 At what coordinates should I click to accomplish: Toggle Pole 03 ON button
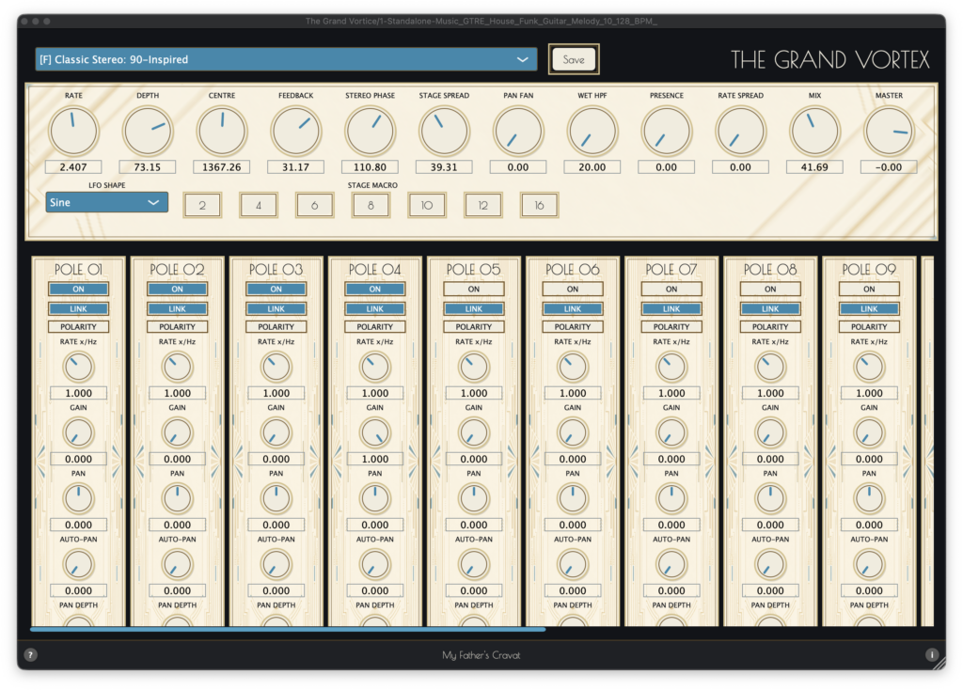[276, 289]
